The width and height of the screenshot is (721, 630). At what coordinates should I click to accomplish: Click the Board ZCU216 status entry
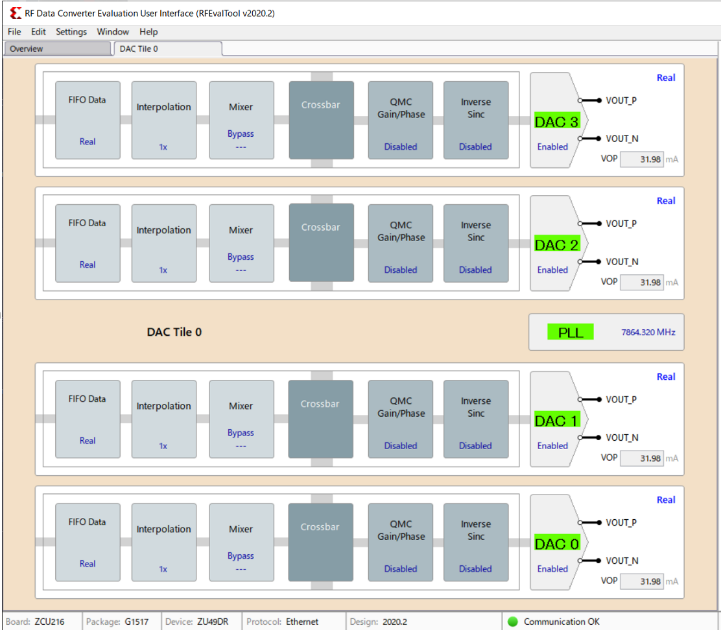tap(36, 622)
